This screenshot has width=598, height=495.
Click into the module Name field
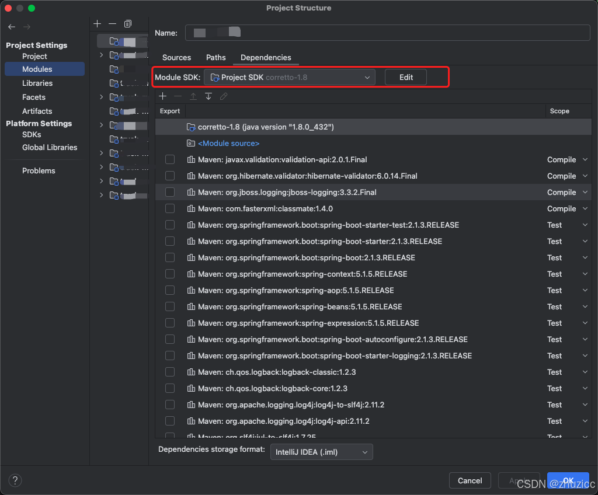[x=388, y=33]
